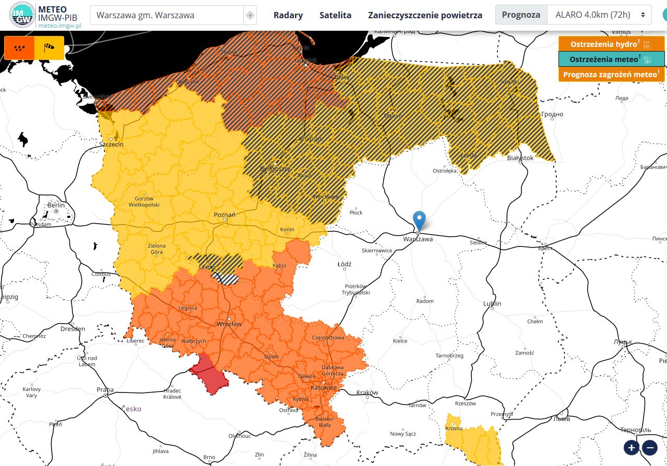This screenshot has height=466, width=667.
Task: Click the Katowice city label
Action: pyautogui.click(x=324, y=387)
